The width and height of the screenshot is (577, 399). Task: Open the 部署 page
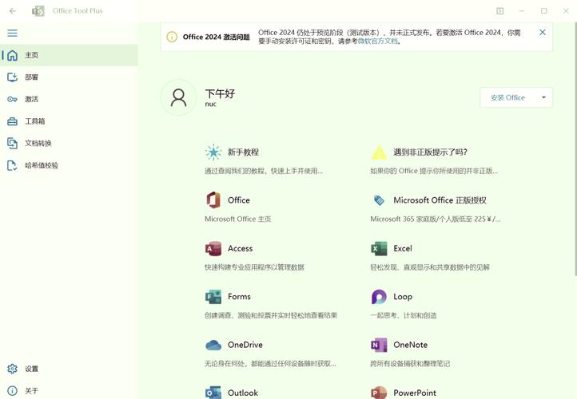70,77
